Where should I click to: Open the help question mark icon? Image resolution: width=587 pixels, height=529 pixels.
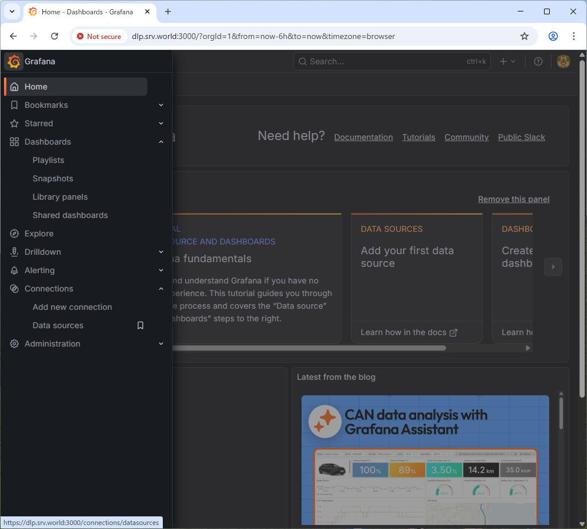tap(538, 61)
